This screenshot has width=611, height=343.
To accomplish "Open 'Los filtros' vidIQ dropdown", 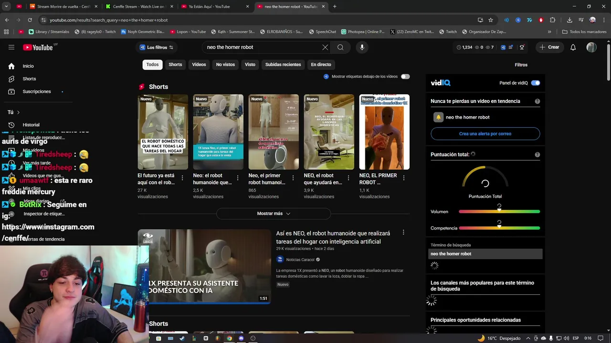I will [156, 47].
